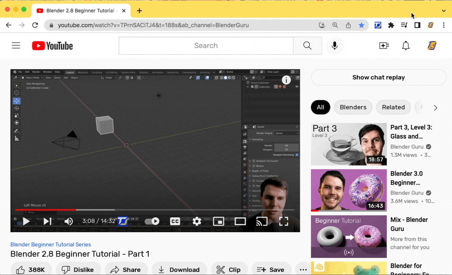
Task: Open the notifications bell
Action: (406, 46)
